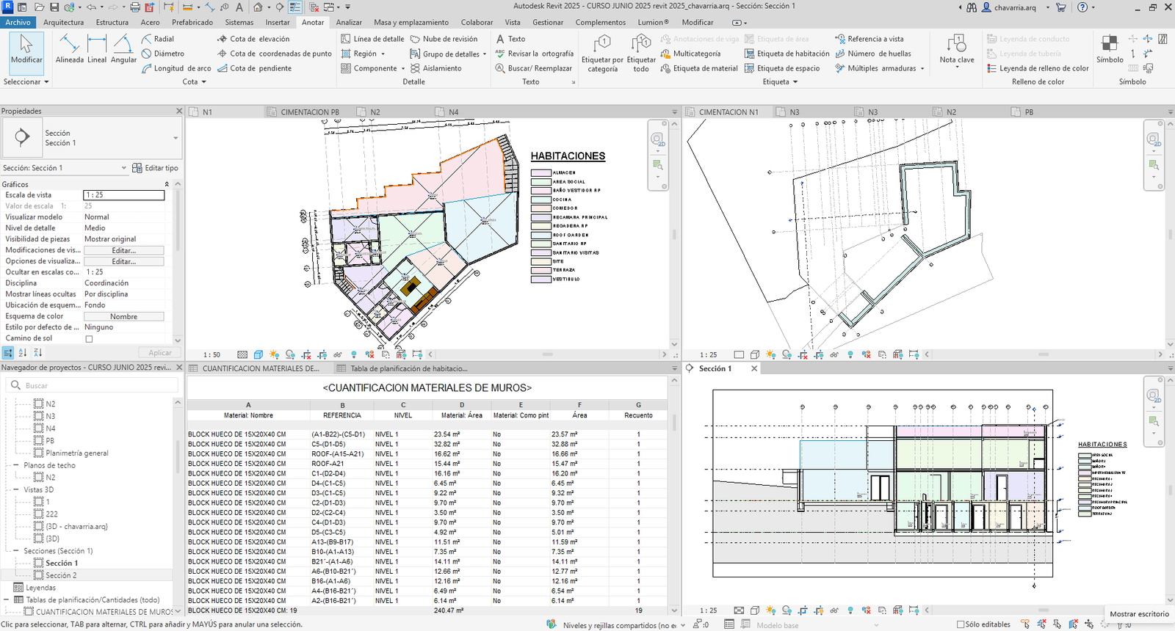Click the Nombre color scheme button
Image resolution: width=1175 pixels, height=631 pixels.
tap(123, 316)
